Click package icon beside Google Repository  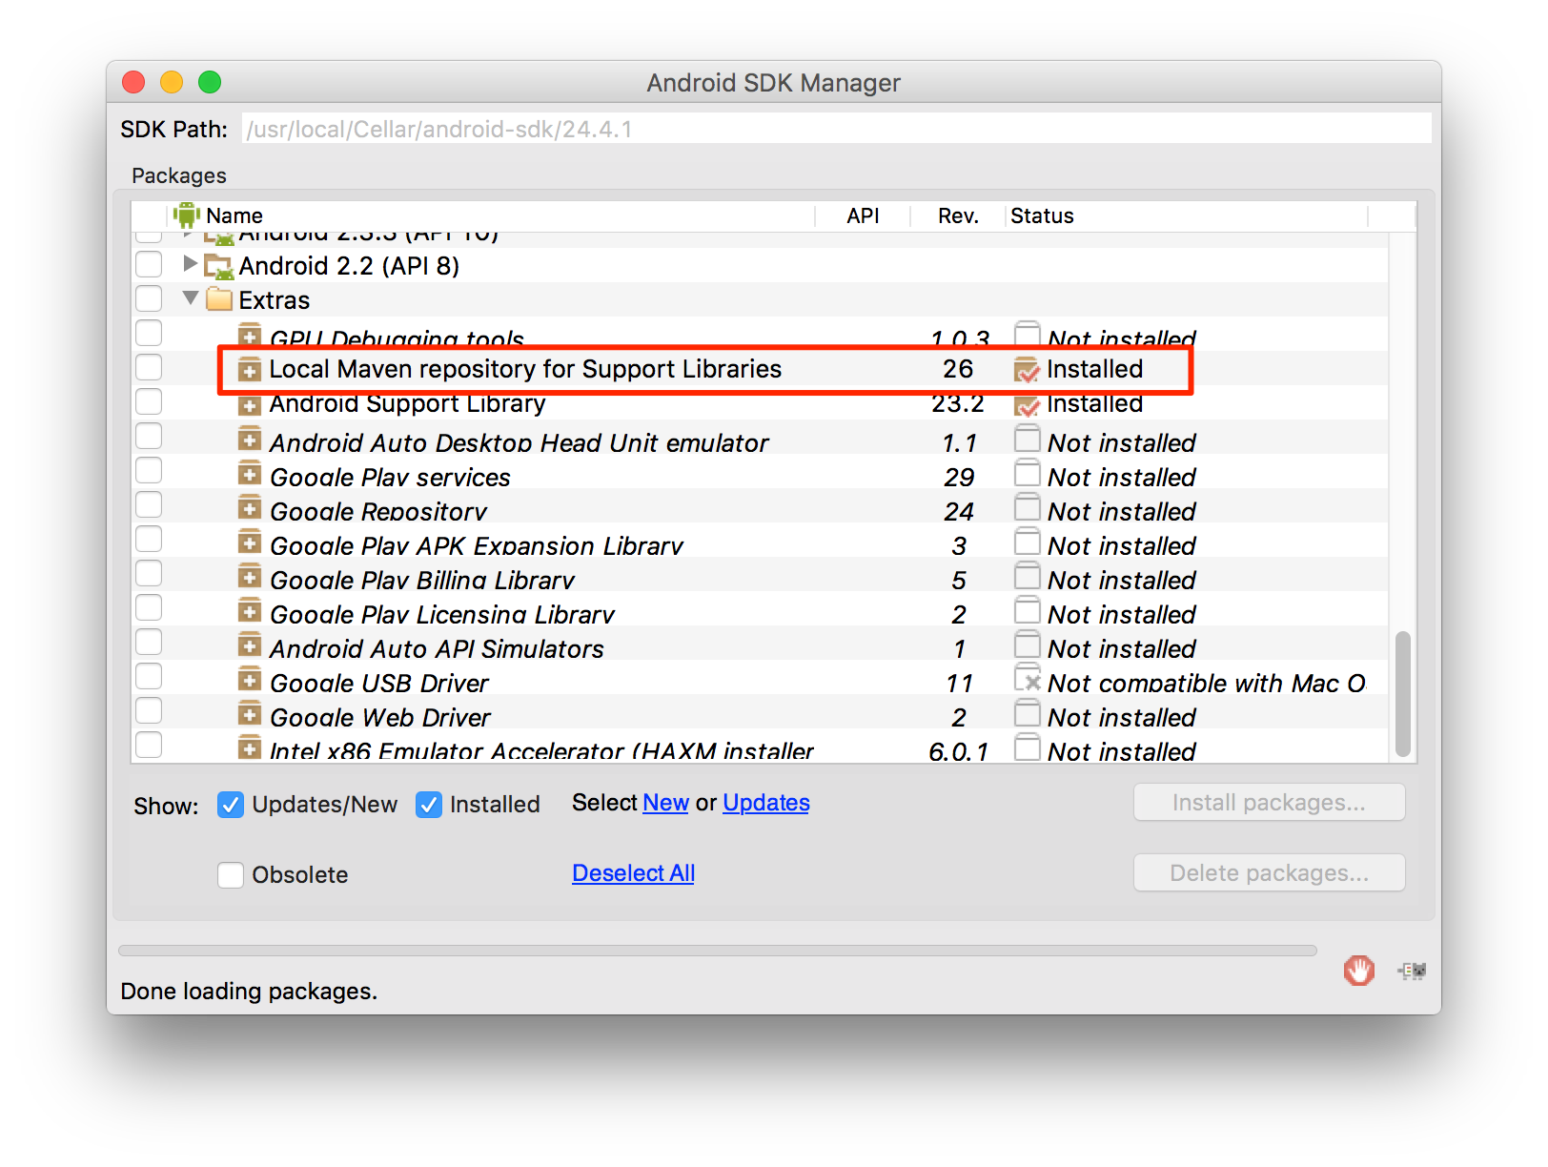point(250,507)
